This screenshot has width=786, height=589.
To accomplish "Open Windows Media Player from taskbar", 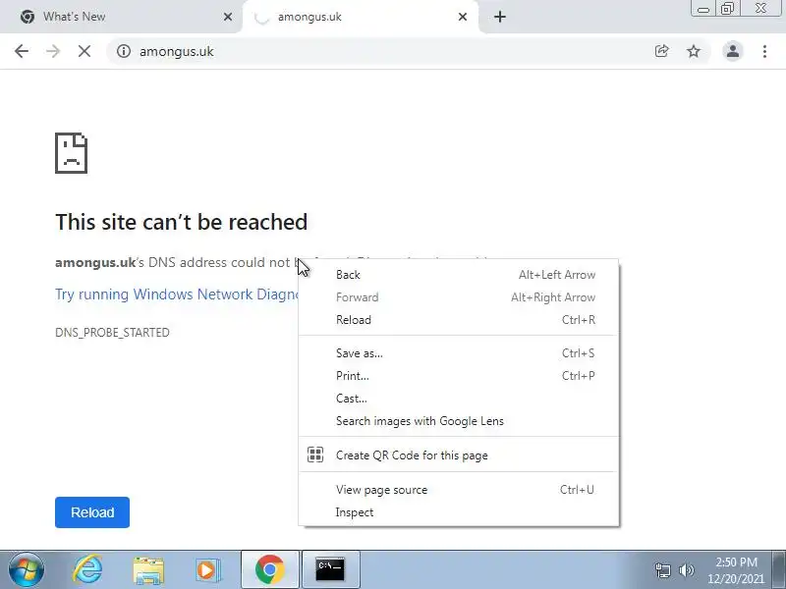I will (x=208, y=570).
